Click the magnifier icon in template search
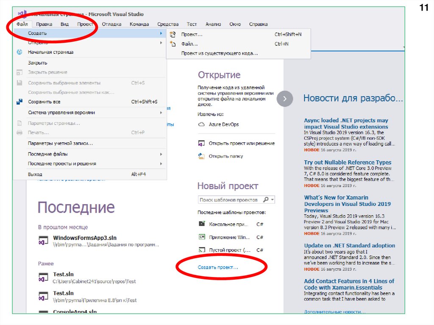Image resolution: width=434 pixels, height=325 pixels. (266, 200)
